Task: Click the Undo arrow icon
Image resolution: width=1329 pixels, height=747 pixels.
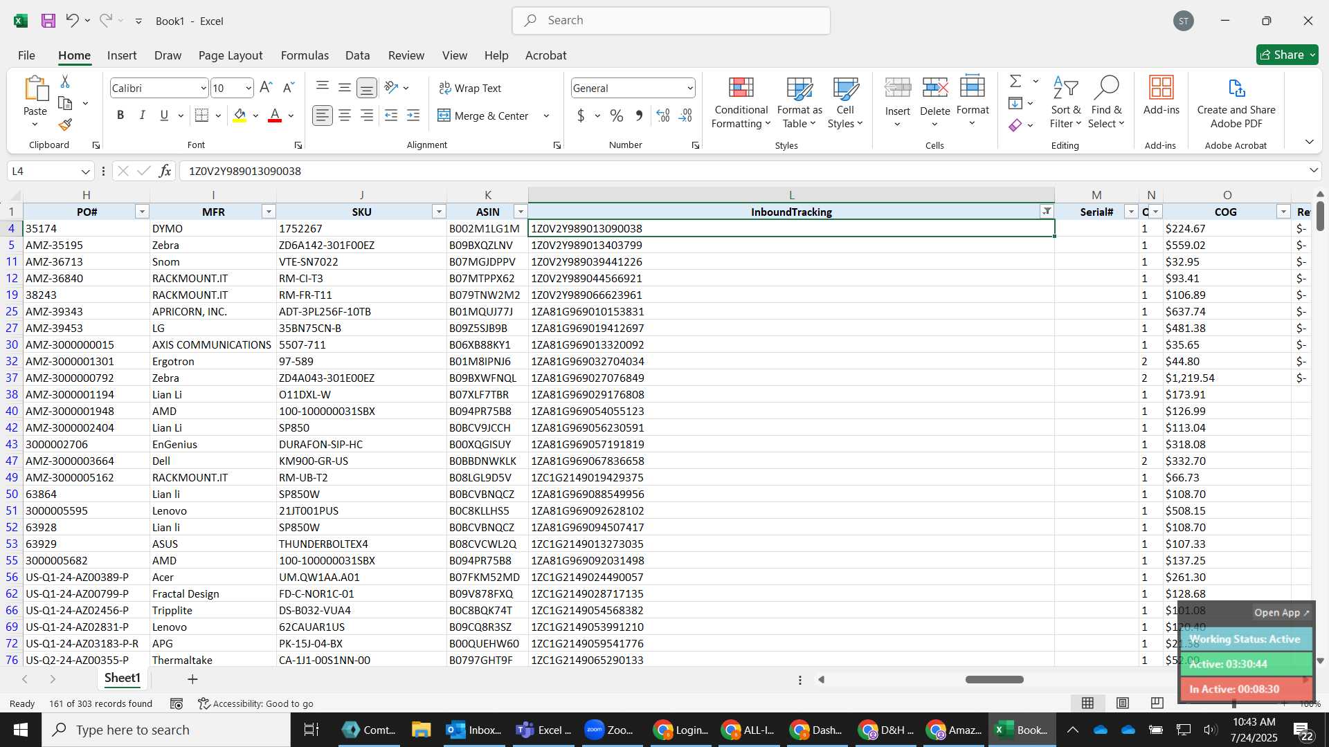Action: pyautogui.click(x=72, y=21)
